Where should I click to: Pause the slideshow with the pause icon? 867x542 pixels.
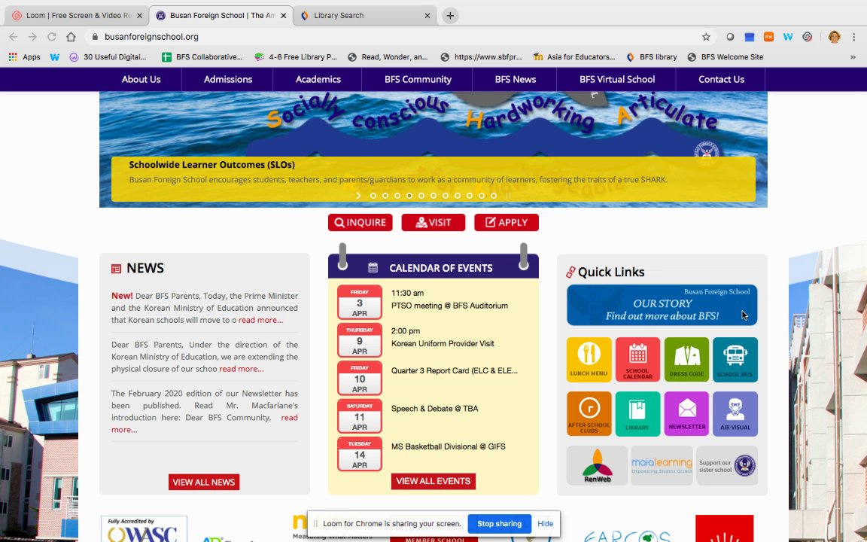(508, 196)
